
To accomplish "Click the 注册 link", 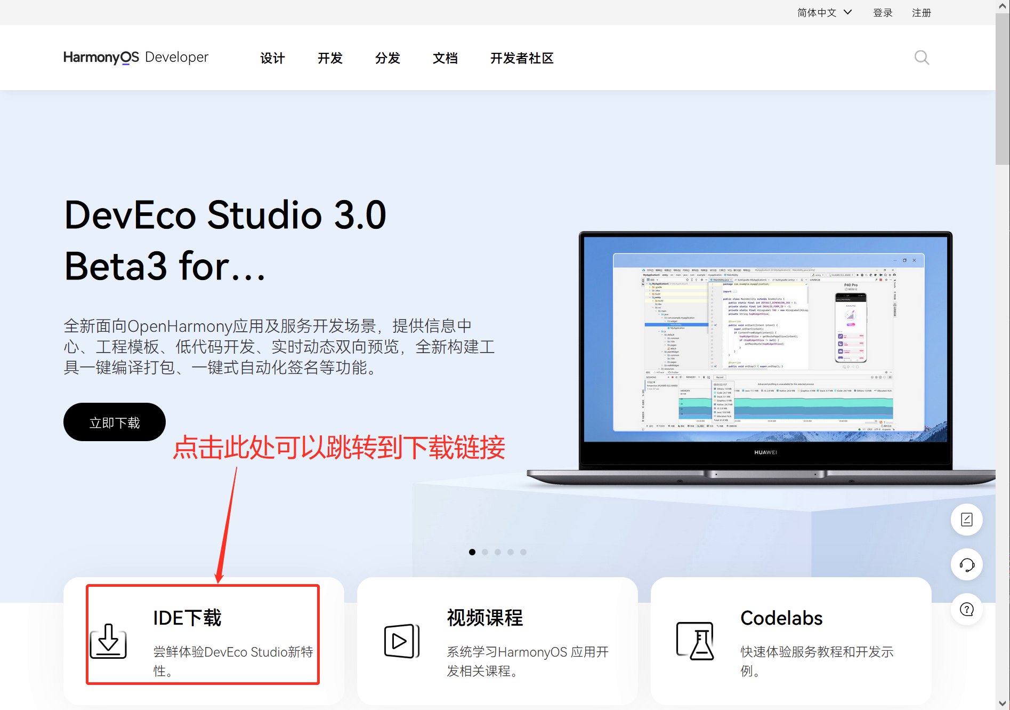I will [922, 12].
